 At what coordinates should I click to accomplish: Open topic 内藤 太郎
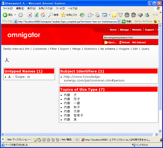coord(72,111)
